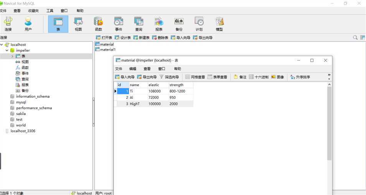
Task: Select Views (视图) in impeller tree
Action: pyautogui.click(x=22, y=62)
